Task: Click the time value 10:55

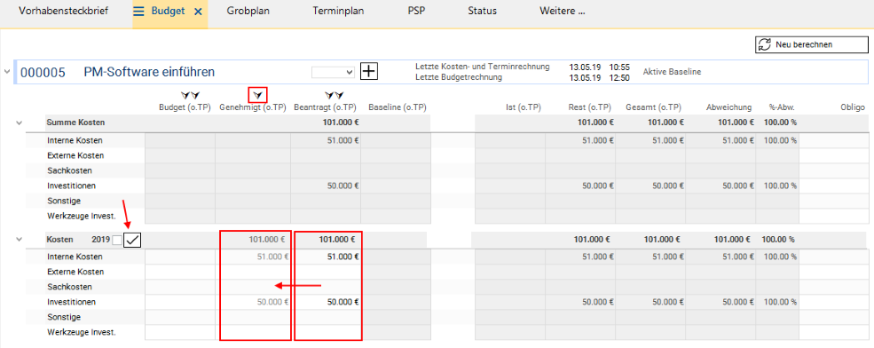Action: [620, 67]
